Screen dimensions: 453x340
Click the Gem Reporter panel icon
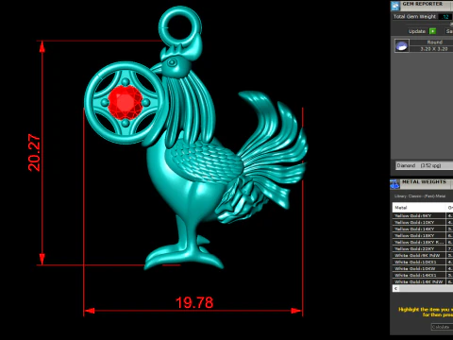click(x=395, y=6)
